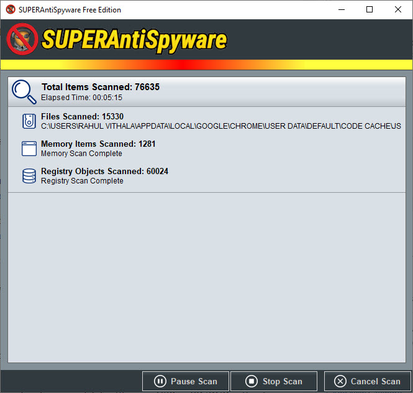This screenshot has height=393, width=413.
Task: Click the Registry Objects Scanned: 60024 label
Action: click(104, 172)
